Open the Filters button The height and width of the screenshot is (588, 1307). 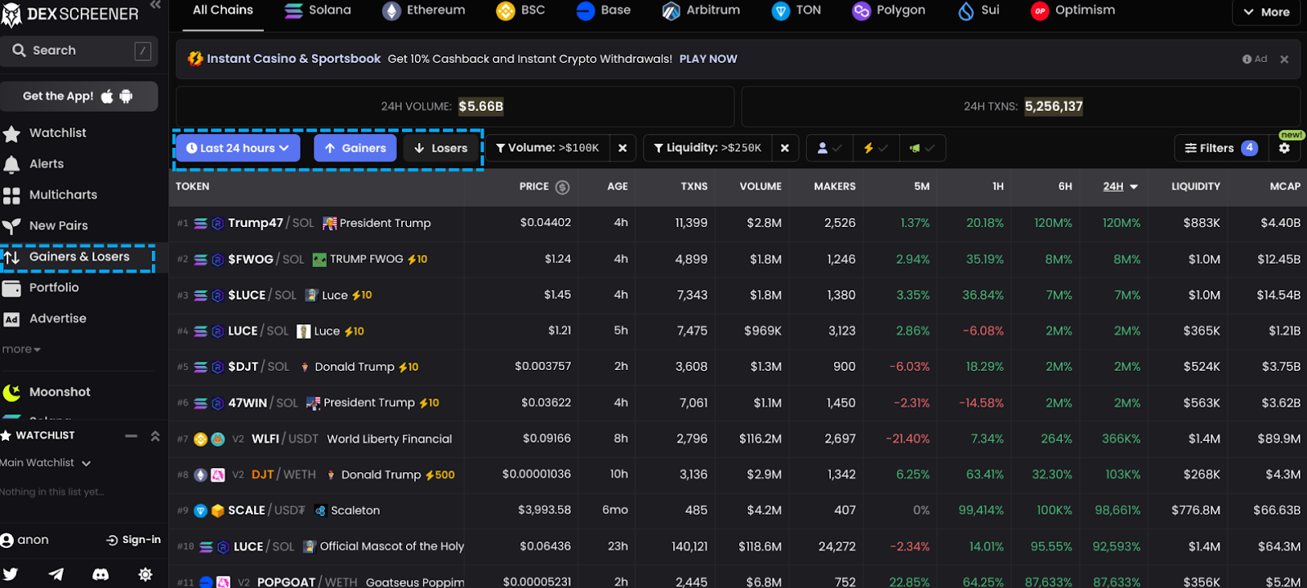pyautogui.click(x=1220, y=149)
